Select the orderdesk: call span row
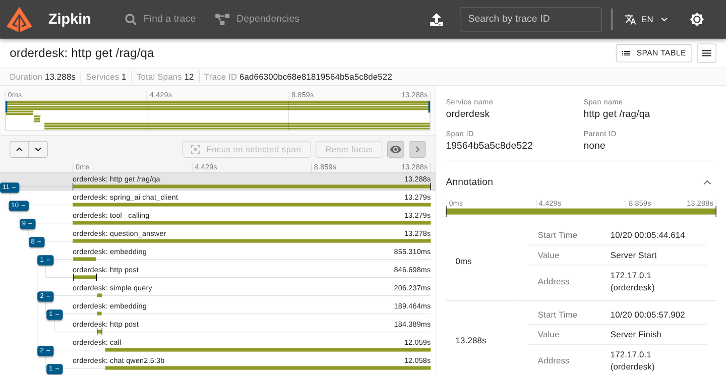Screen dimensions: 726x375 218,345
